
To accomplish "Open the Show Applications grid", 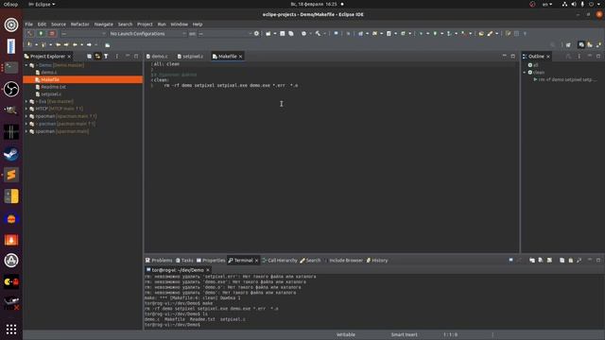I will click(11, 329).
